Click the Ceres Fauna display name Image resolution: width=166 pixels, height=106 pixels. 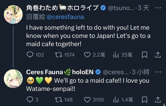click(44, 72)
